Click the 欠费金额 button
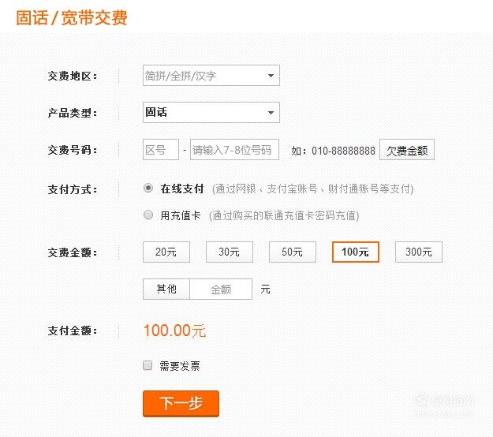 click(407, 150)
